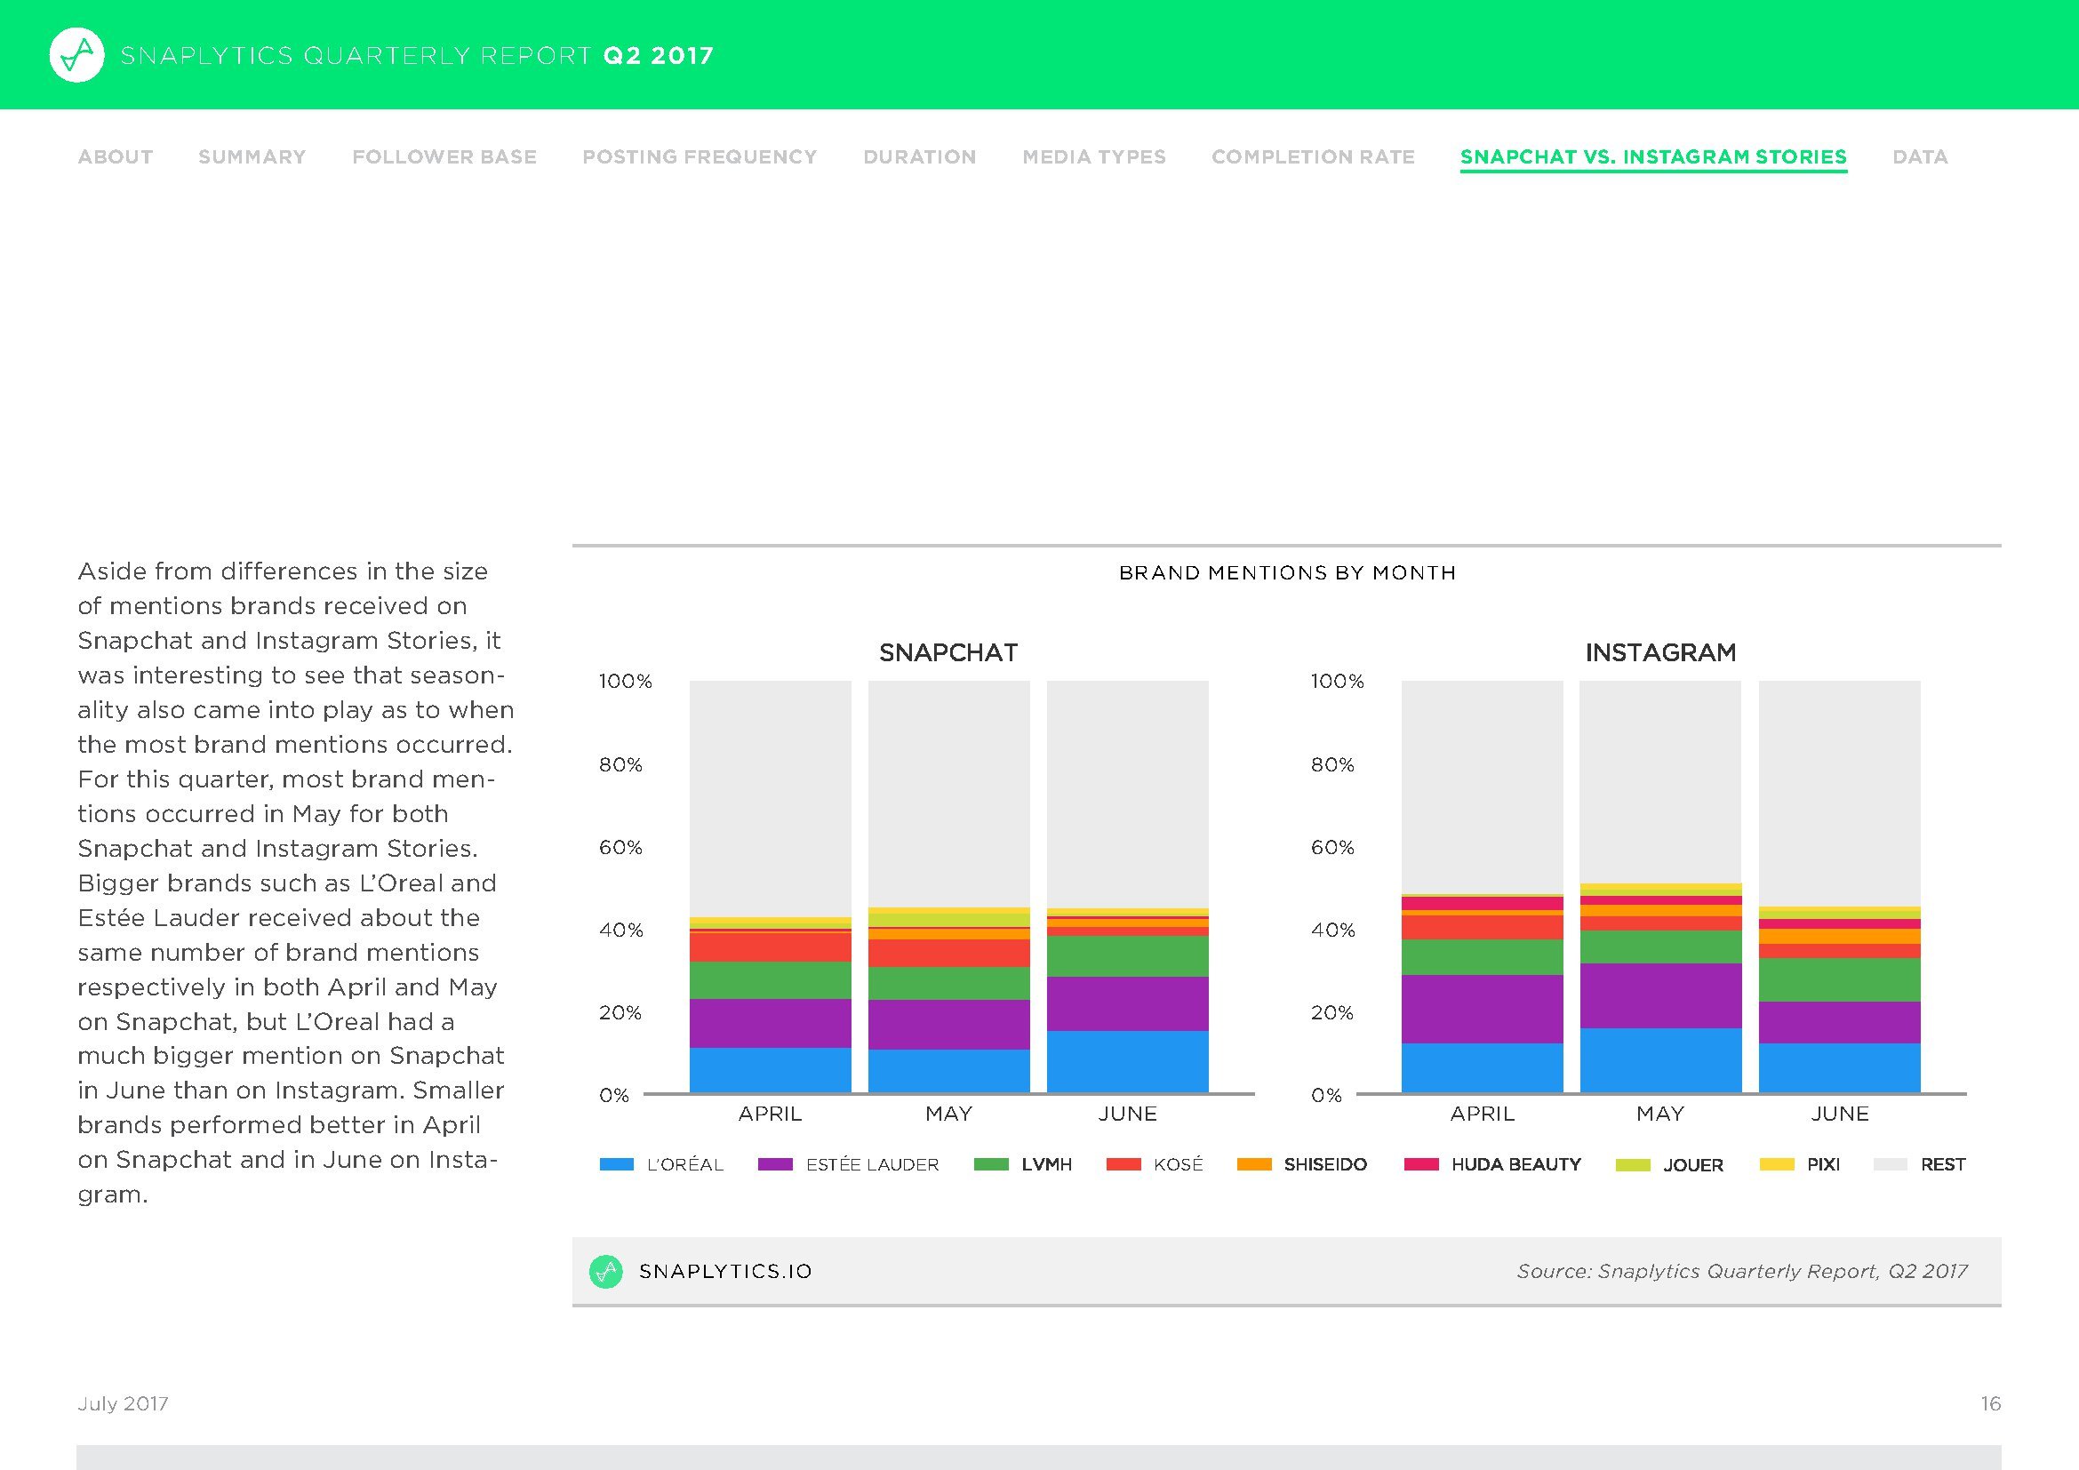Click the SNAPCHAT chart heading
Screen dimensions: 2079x1470
(x=948, y=652)
